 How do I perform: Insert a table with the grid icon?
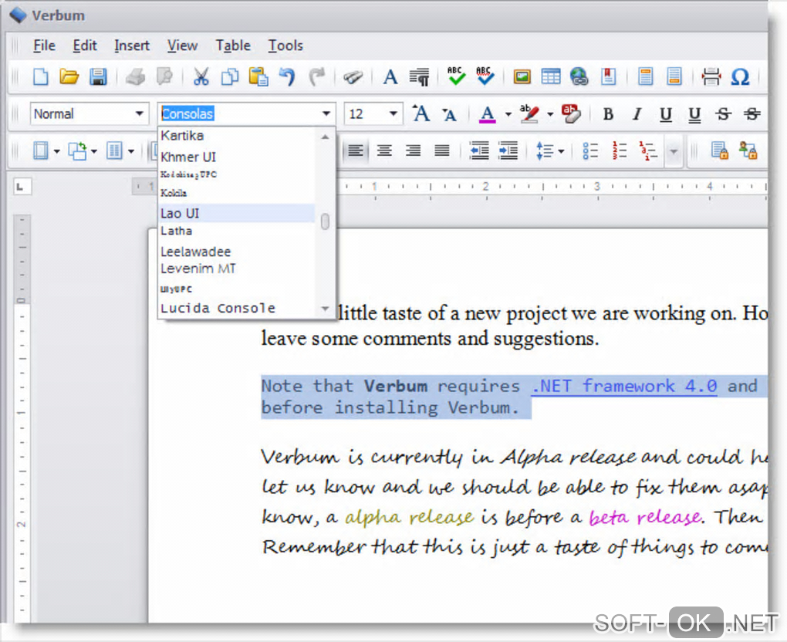click(x=551, y=77)
